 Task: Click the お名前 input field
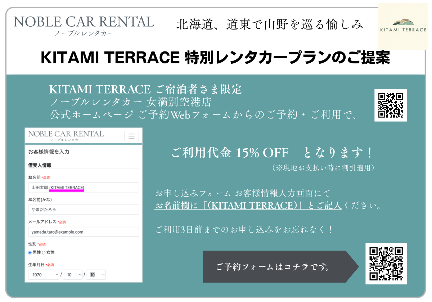[x=84, y=188]
